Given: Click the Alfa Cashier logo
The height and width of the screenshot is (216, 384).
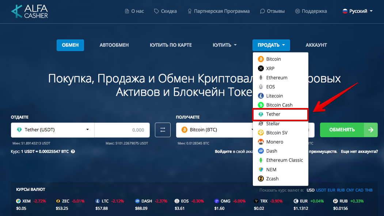Looking at the screenshot, I should [29, 11].
